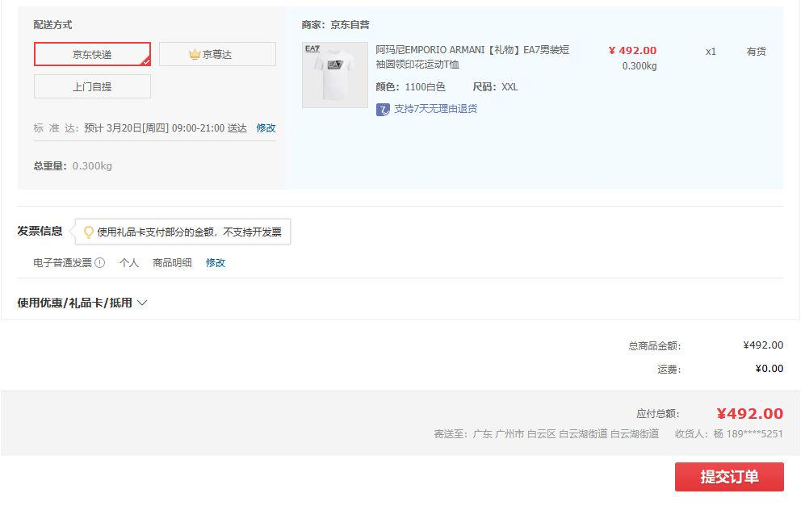Click 支持7天无理由退货 link

pos(435,109)
